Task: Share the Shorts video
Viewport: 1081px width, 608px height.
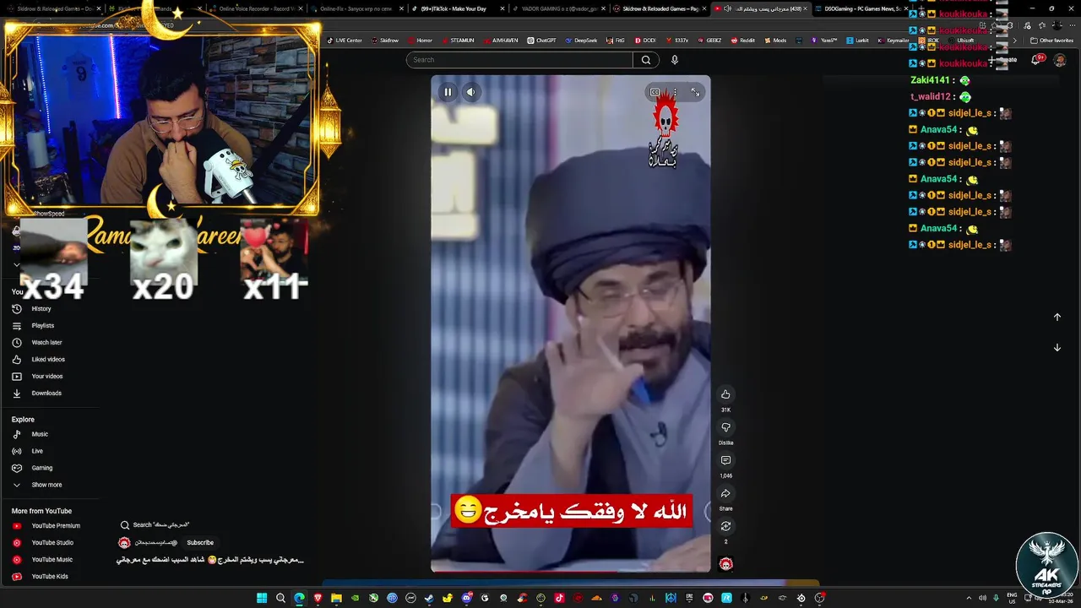Action: pos(725,493)
